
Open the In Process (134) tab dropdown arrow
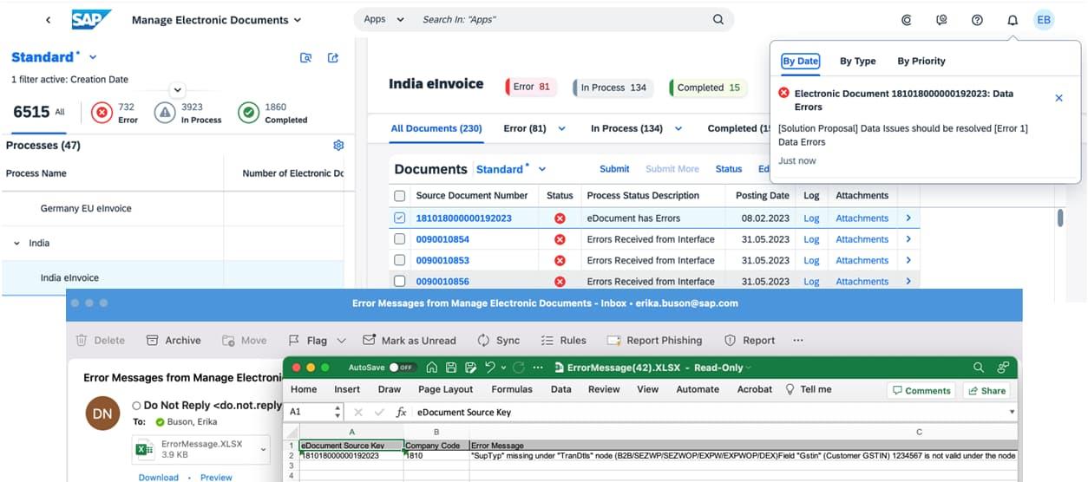[x=678, y=128]
